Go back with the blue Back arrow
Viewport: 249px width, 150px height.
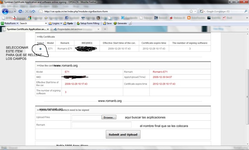pos(5,11)
